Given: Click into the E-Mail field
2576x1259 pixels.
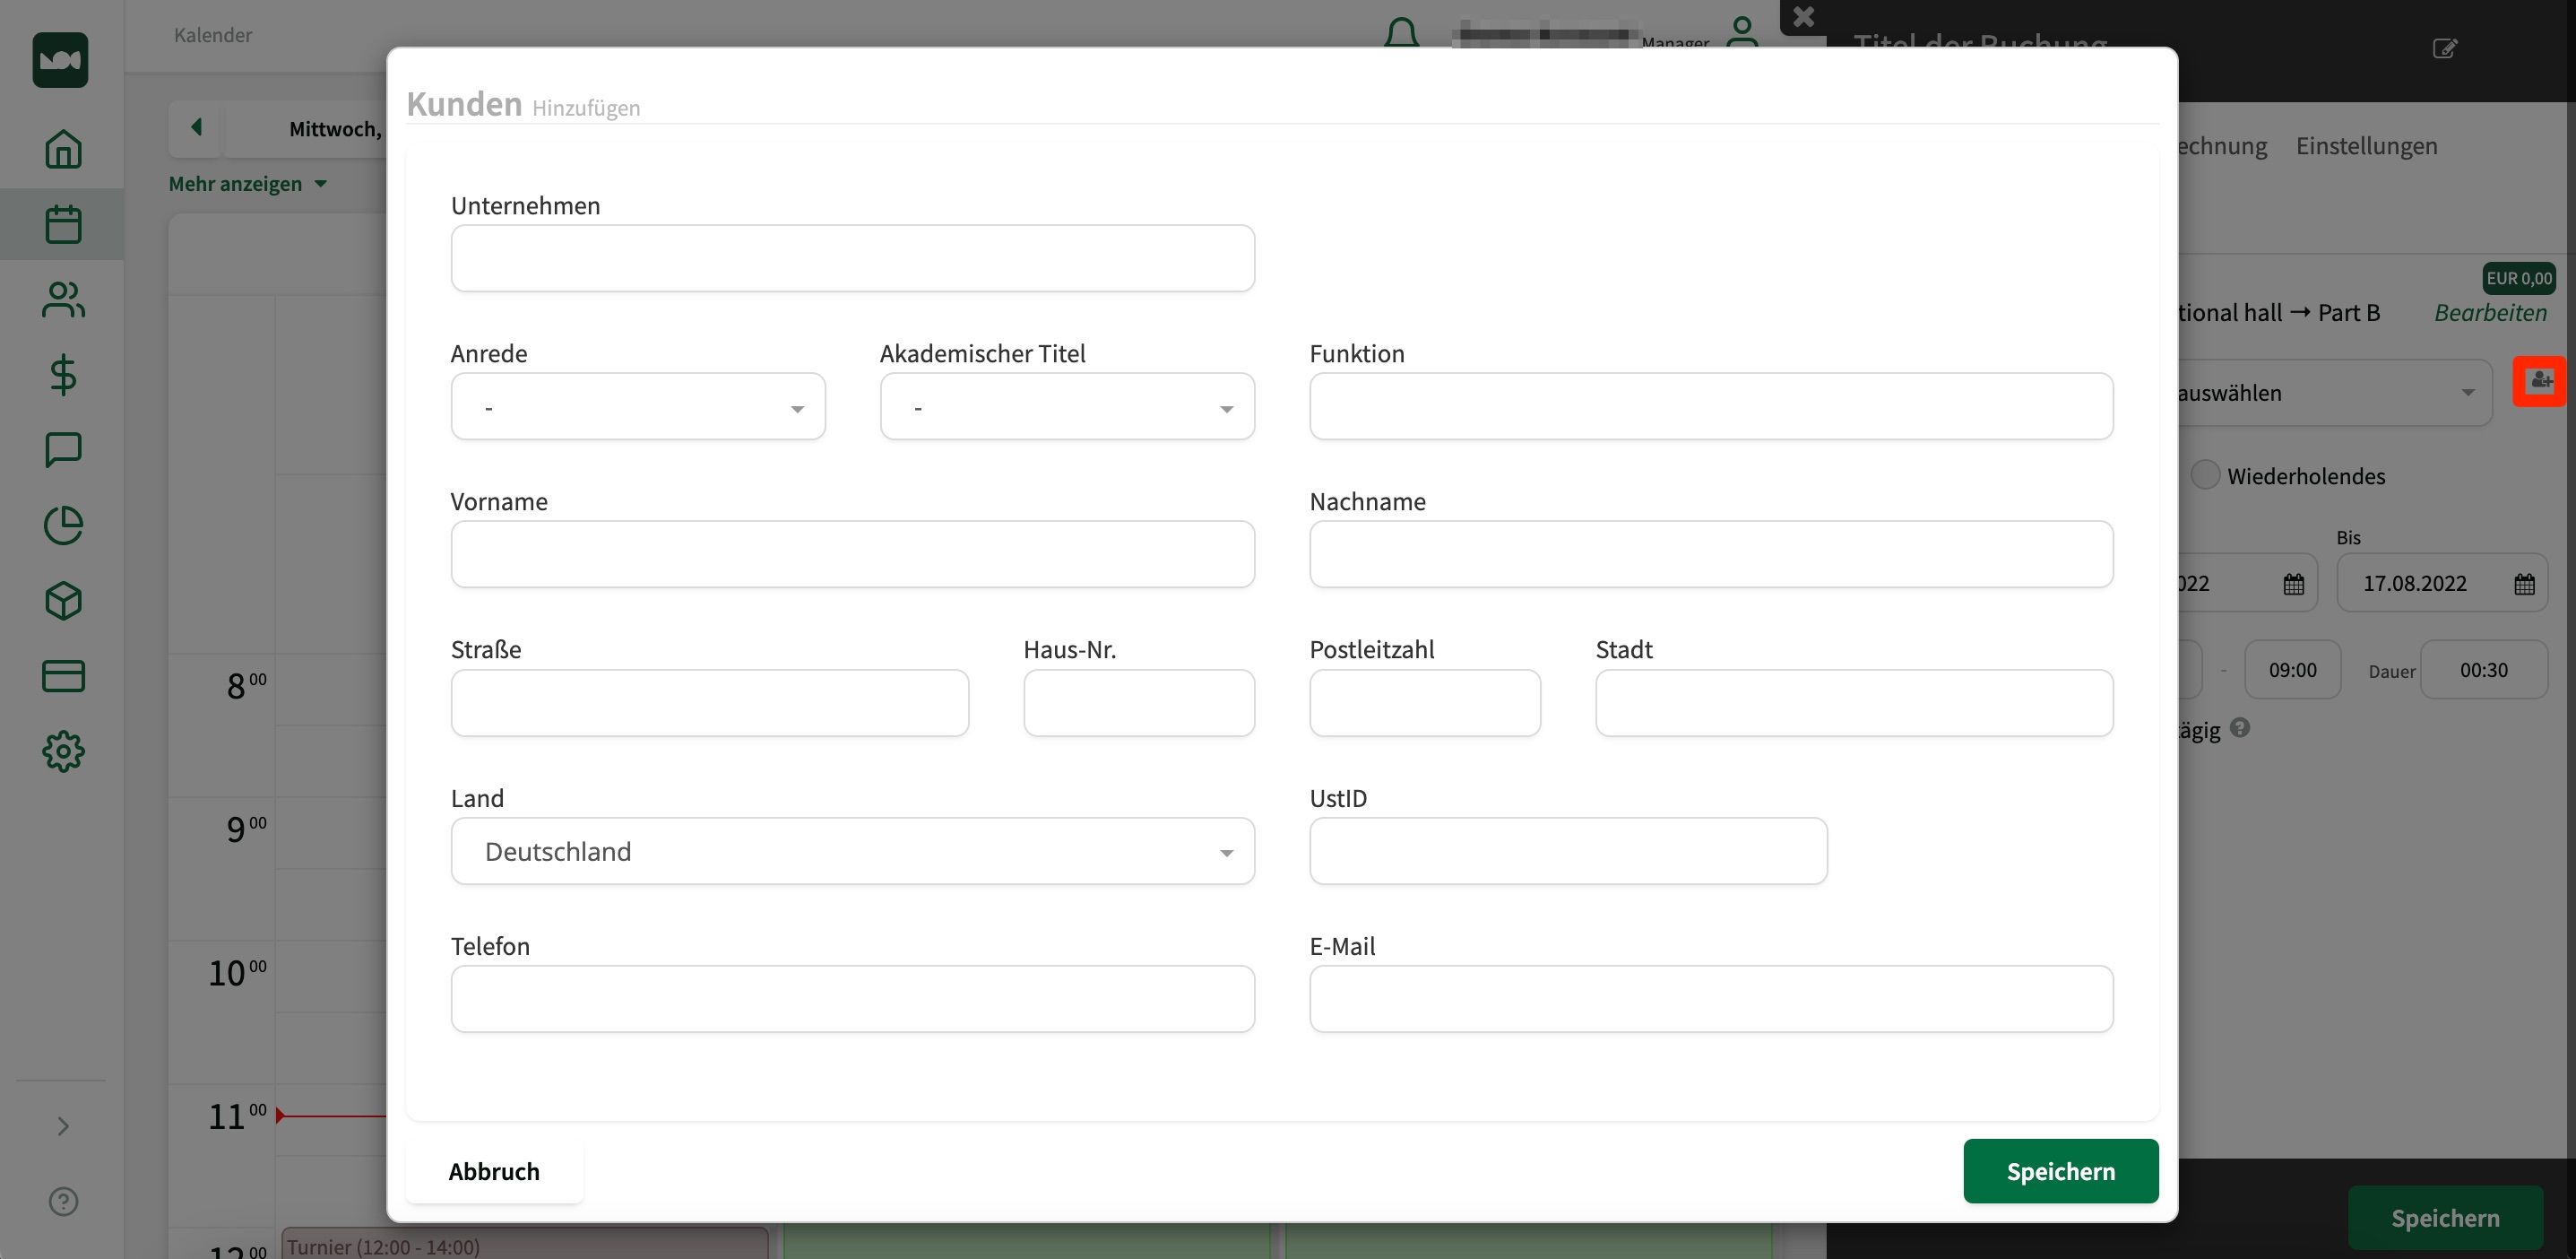Looking at the screenshot, I should [x=1710, y=999].
